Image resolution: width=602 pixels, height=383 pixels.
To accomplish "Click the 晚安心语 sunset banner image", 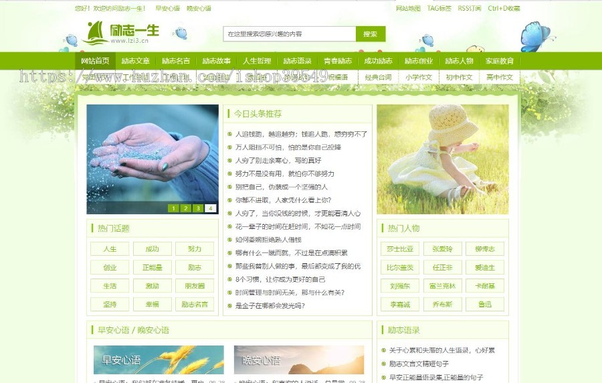I will 299,360.
